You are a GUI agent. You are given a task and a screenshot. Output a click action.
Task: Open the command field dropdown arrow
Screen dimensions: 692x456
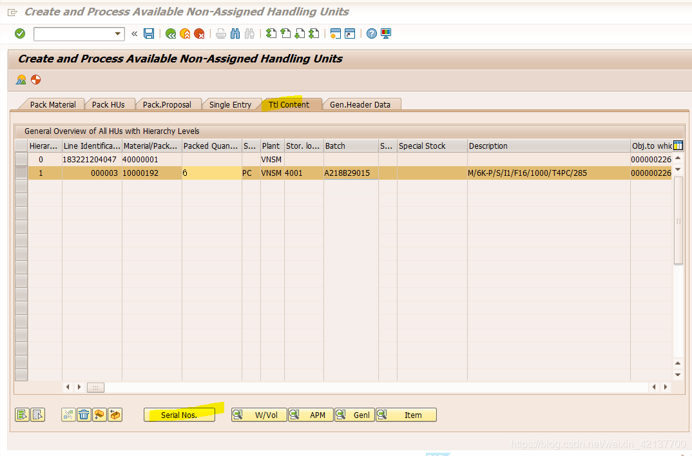118,33
